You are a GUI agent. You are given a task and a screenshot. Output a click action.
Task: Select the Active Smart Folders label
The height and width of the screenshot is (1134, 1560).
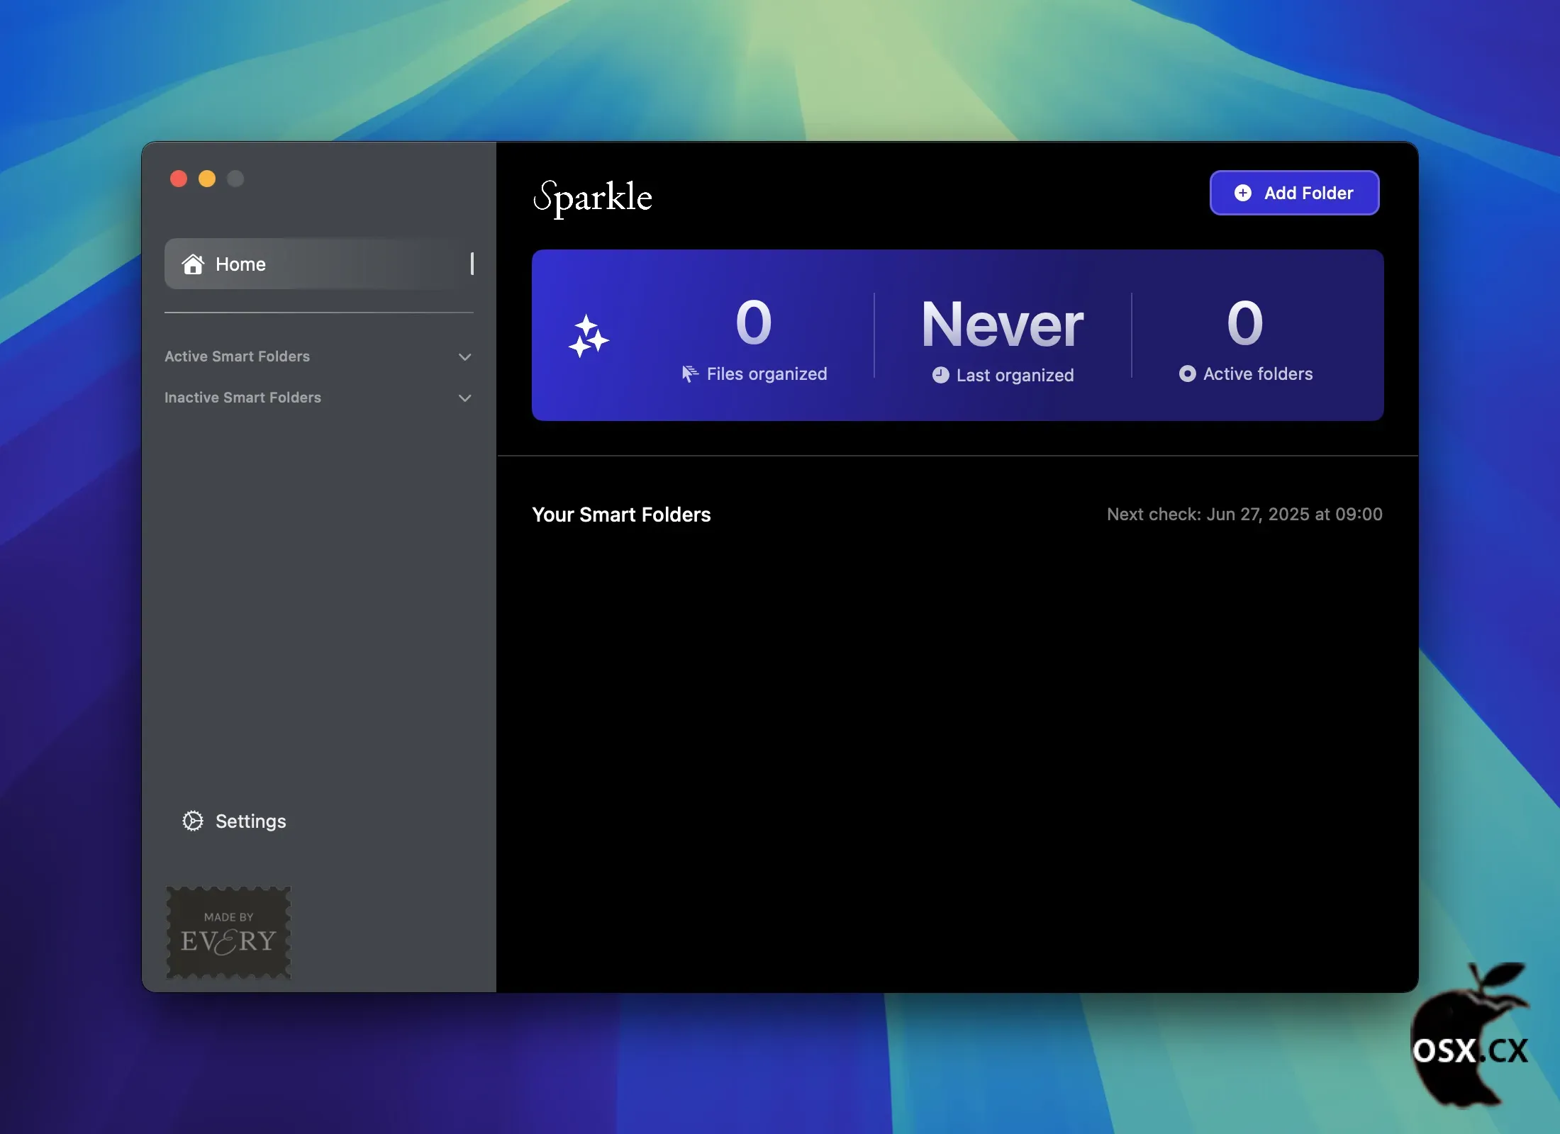[x=237, y=357]
